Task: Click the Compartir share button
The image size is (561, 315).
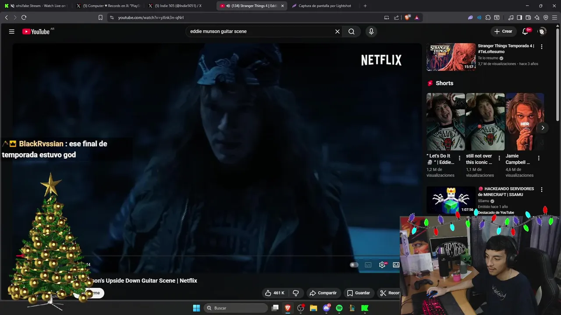Action: click(x=323, y=293)
